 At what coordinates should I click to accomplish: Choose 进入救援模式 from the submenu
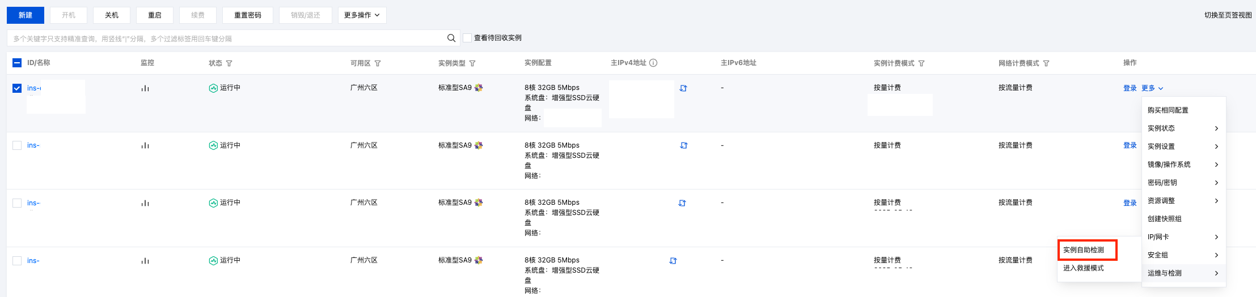(1084, 268)
